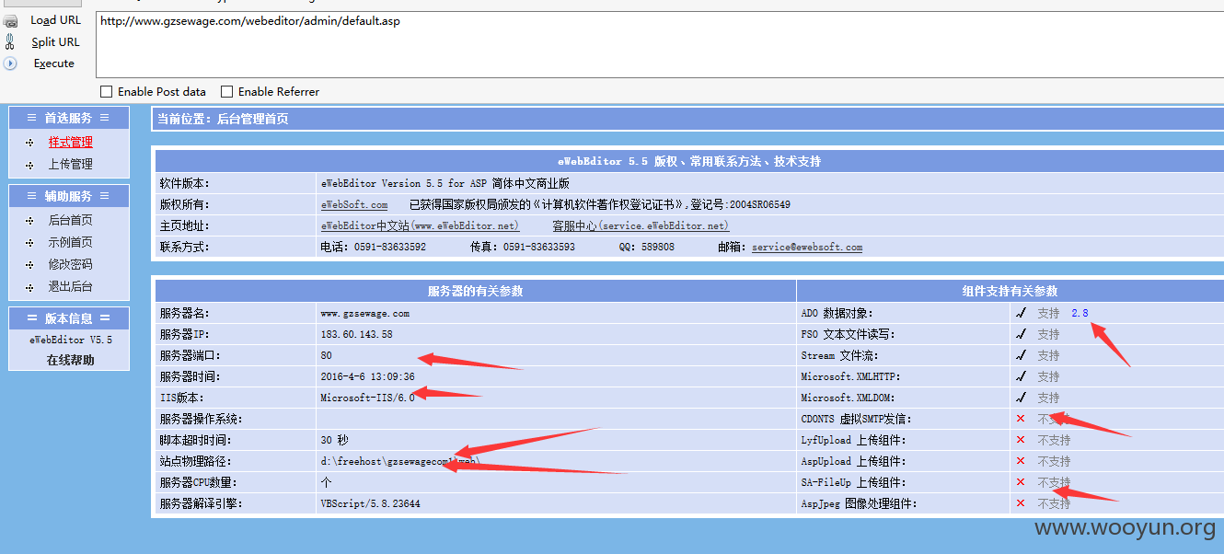Viewport: 1224px width, 554px height.
Task: Enable the Post data checkbox
Action: pos(106,92)
